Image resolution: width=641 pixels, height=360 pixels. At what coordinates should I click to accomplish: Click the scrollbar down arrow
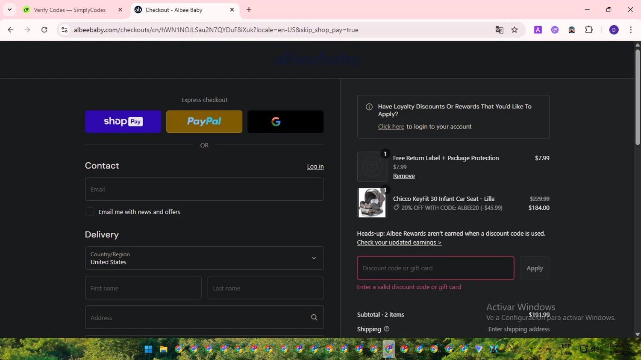(638, 334)
